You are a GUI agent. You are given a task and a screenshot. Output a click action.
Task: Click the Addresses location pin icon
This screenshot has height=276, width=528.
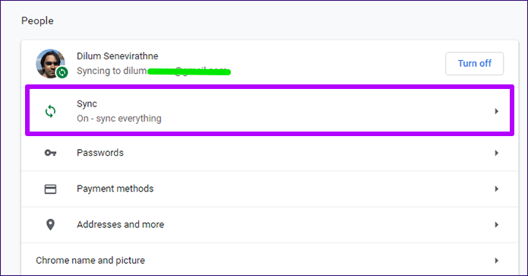click(x=50, y=225)
